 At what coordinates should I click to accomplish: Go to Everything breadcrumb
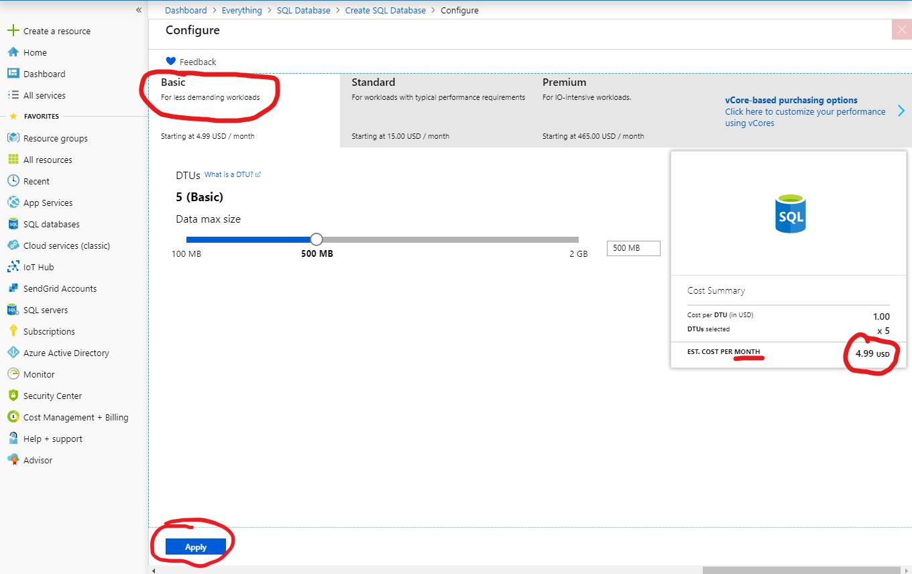pyautogui.click(x=242, y=10)
